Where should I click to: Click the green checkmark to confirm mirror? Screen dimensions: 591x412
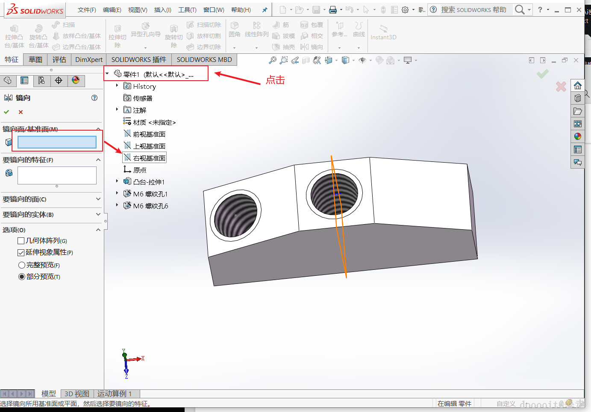(x=6, y=112)
